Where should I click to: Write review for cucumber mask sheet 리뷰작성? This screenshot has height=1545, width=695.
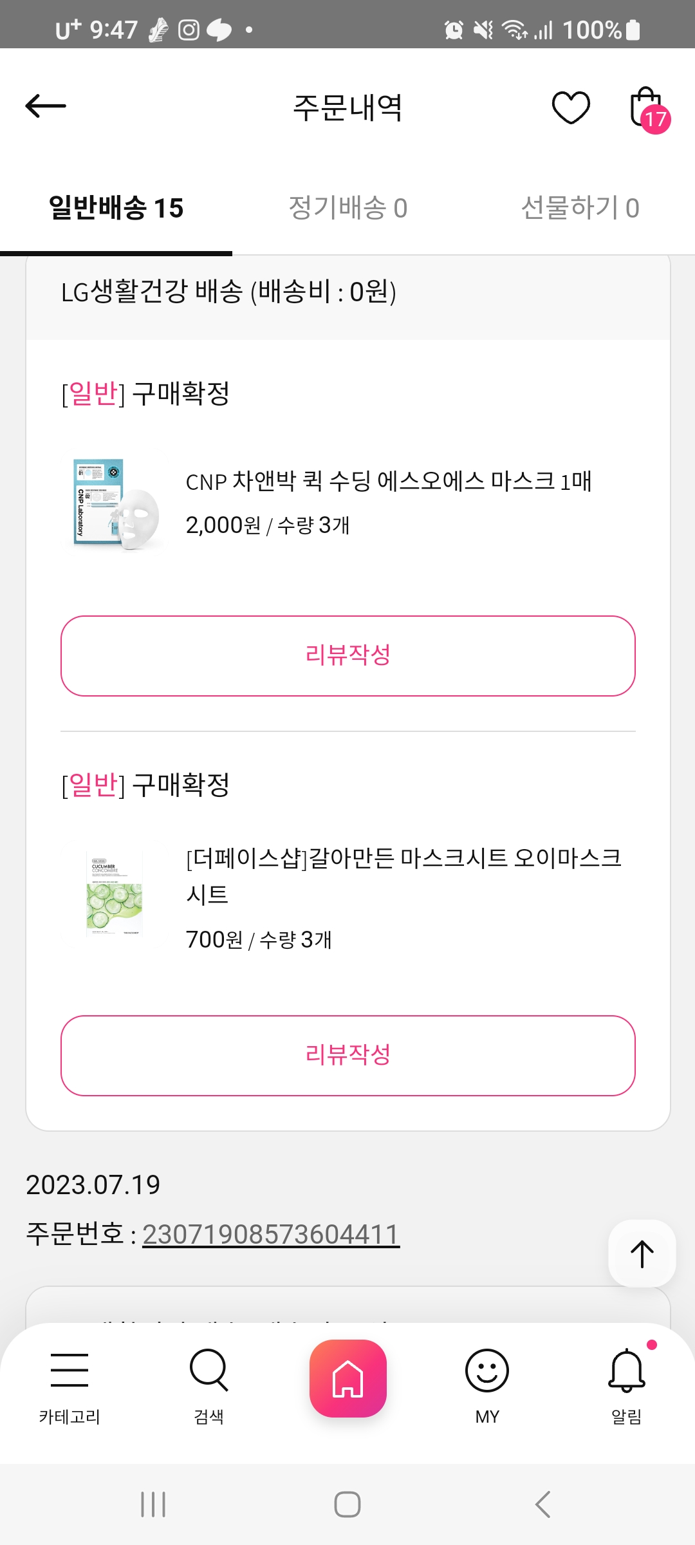point(347,1055)
